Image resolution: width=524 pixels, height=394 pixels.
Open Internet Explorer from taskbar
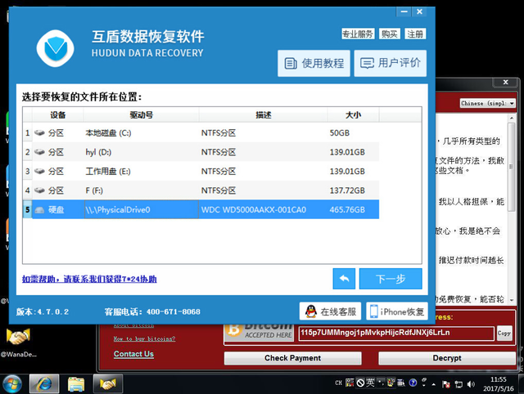coord(43,383)
